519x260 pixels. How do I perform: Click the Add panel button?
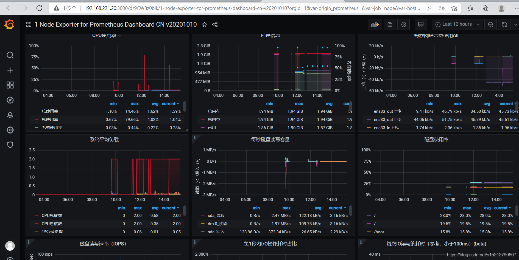pos(375,24)
